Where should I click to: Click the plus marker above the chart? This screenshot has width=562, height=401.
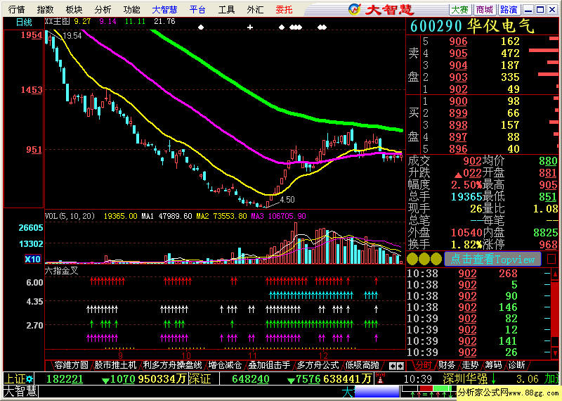[x=250, y=27]
